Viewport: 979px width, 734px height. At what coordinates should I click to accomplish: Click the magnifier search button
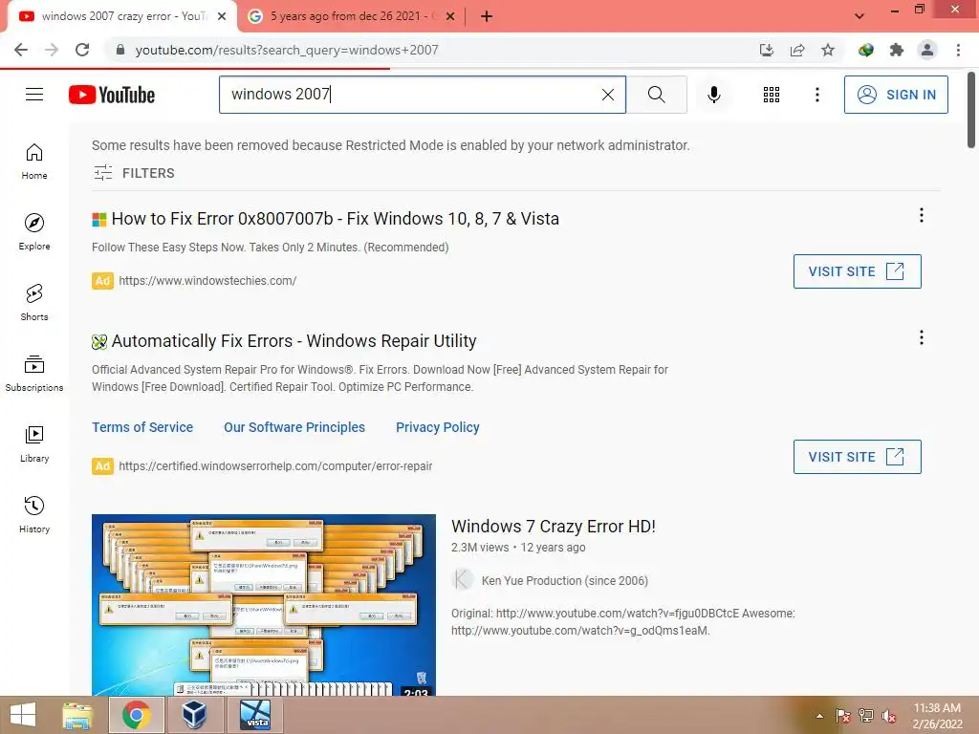tap(656, 95)
